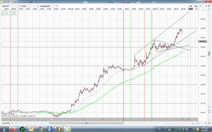Screen dimensions: 212x132
Task: Click the EMA (72) legend label
Action: tap(8, 13)
